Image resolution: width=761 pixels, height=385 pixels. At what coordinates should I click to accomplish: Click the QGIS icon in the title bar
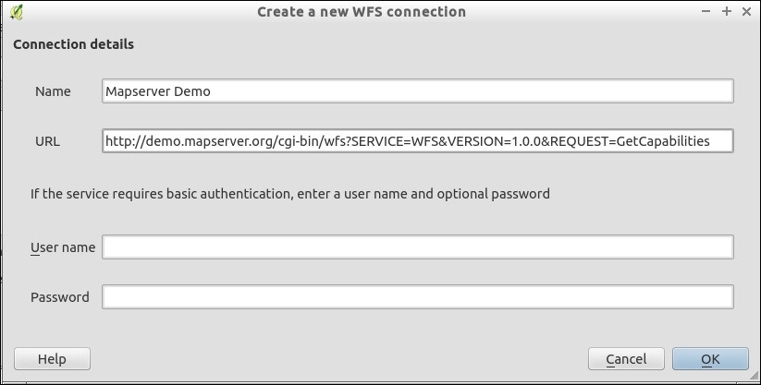click(x=18, y=12)
